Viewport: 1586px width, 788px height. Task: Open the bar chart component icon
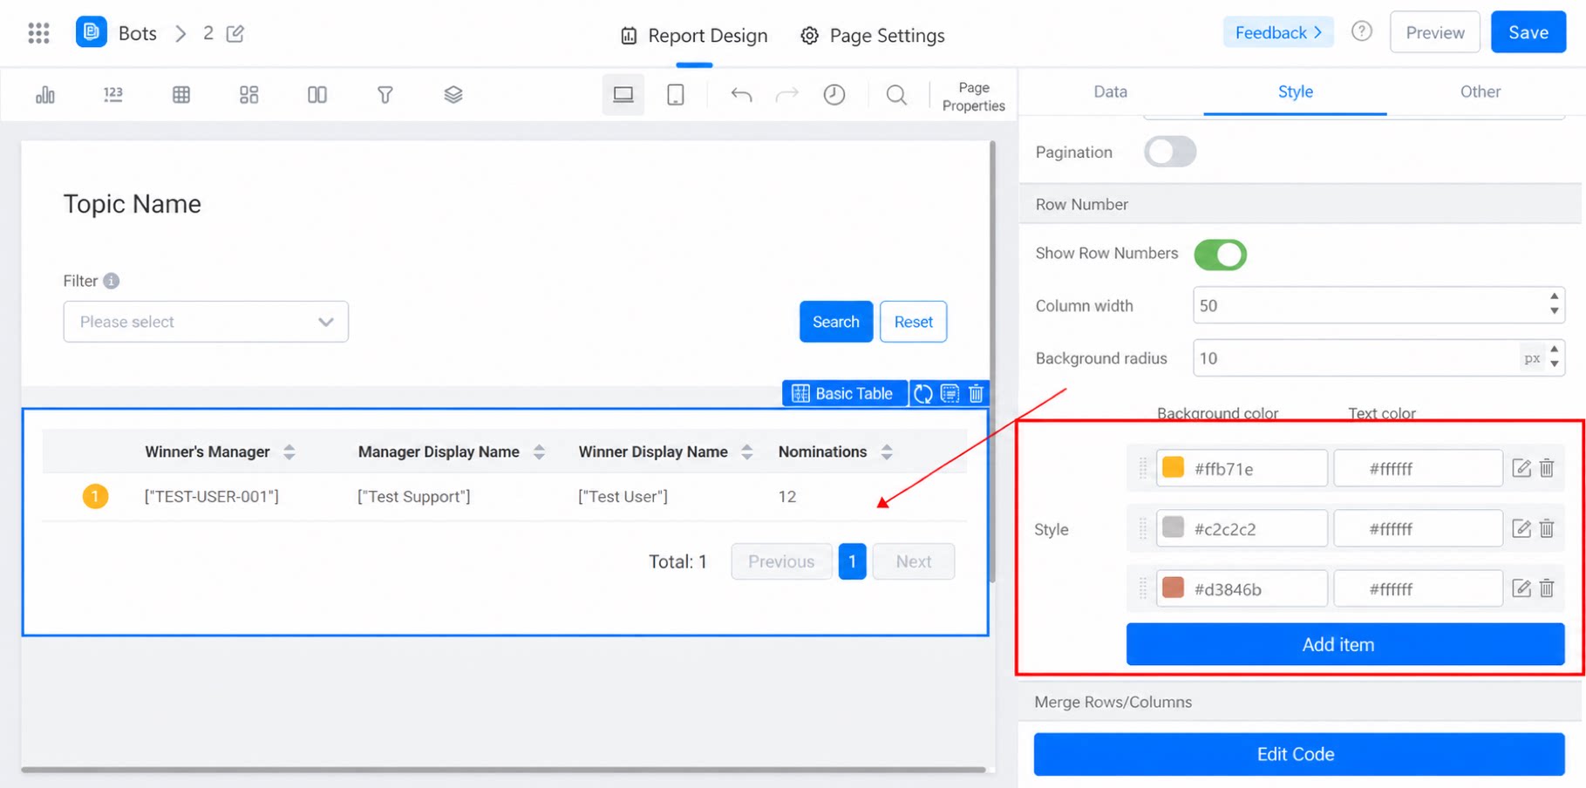(x=45, y=94)
